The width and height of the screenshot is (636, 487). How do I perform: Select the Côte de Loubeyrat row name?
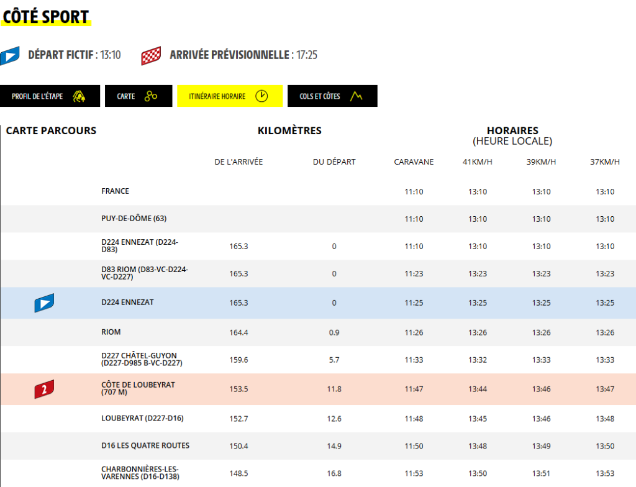[x=138, y=389]
